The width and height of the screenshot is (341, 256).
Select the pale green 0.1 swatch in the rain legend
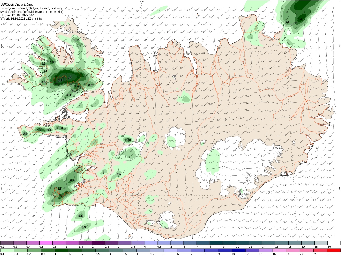point(7,250)
